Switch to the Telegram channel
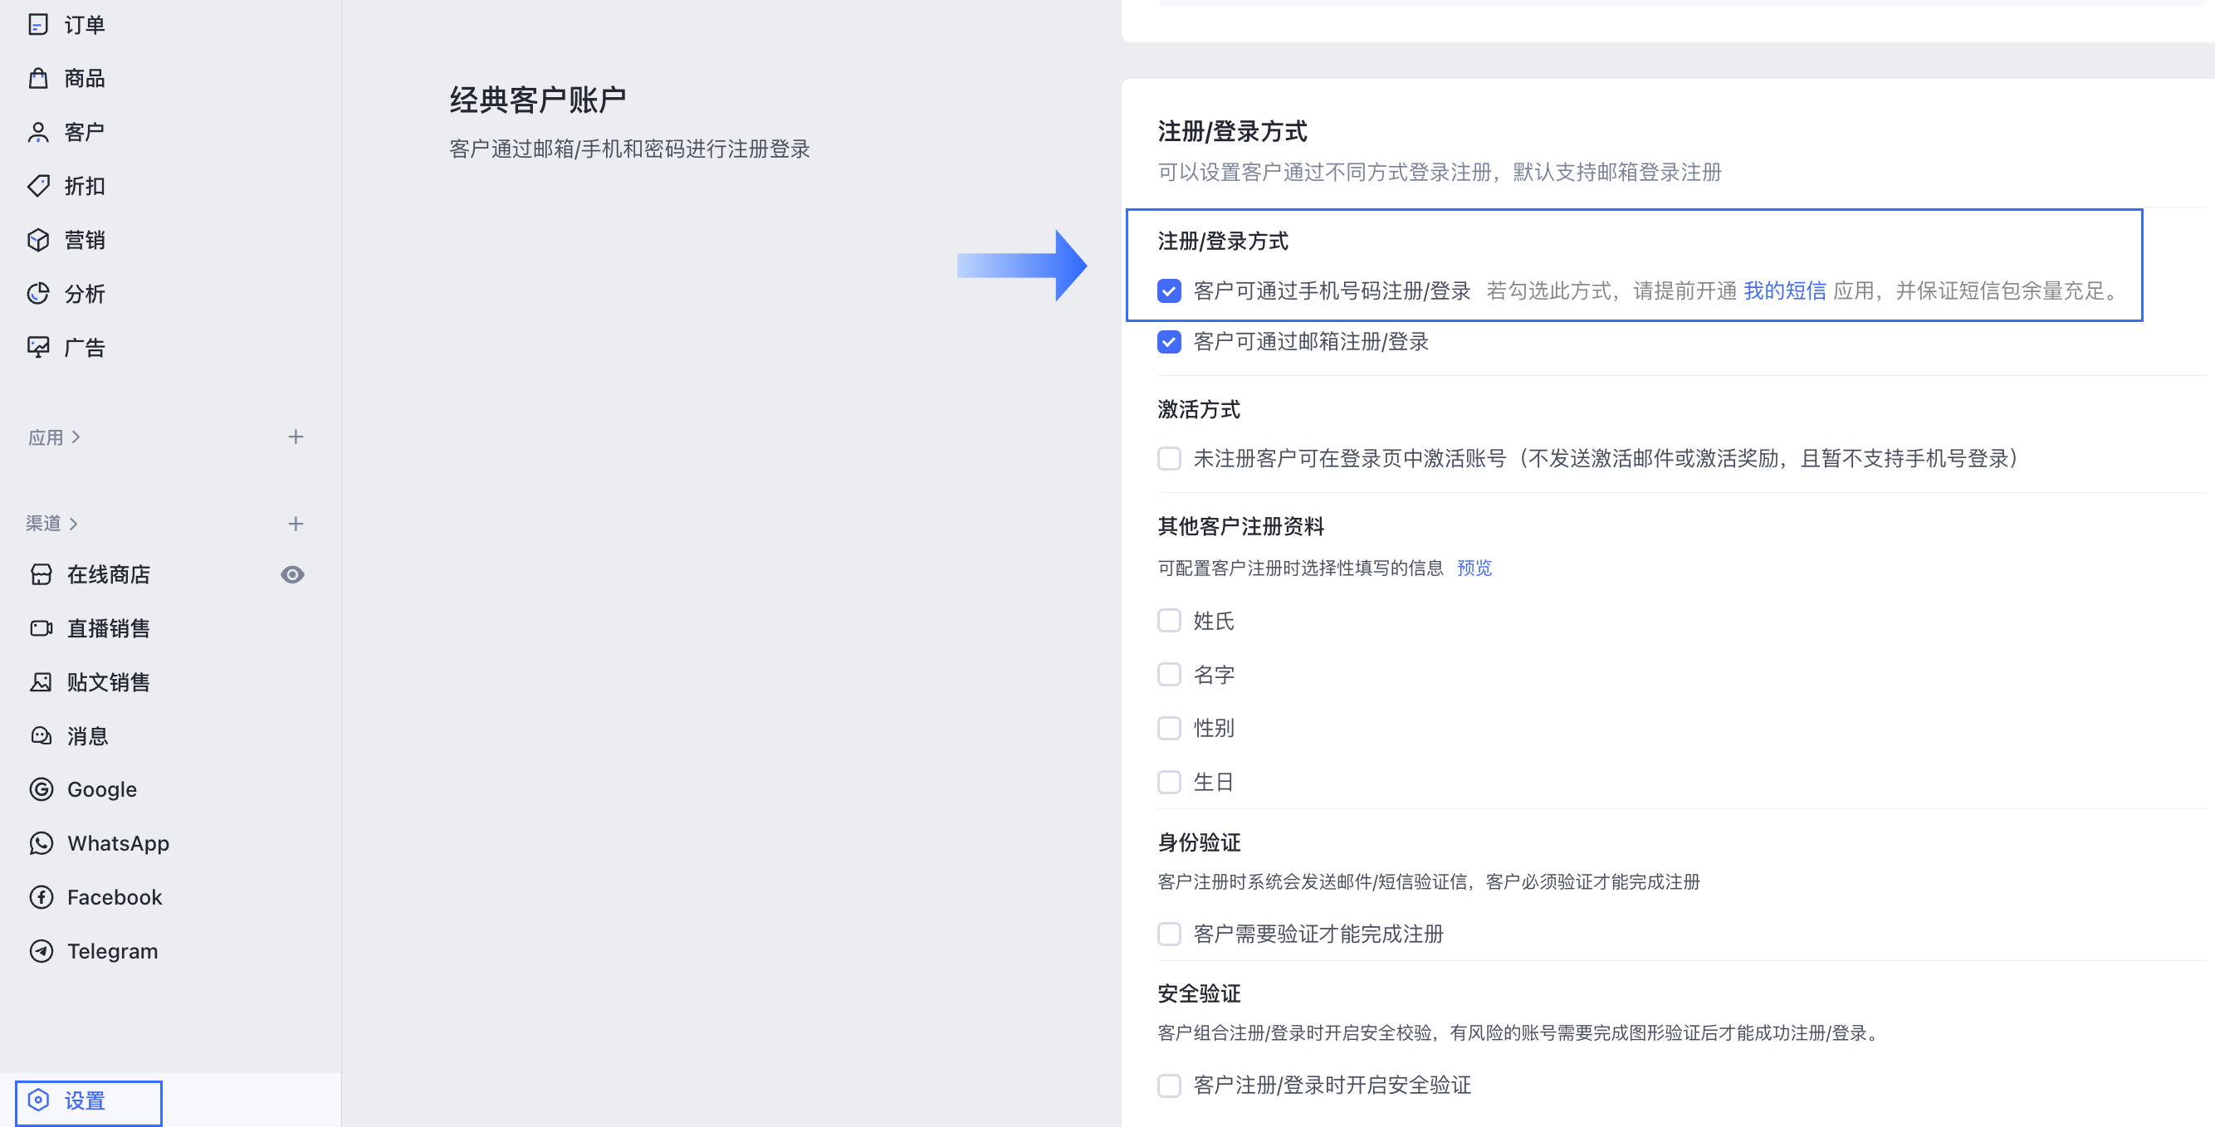The width and height of the screenshot is (2215, 1127). click(x=112, y=951)
